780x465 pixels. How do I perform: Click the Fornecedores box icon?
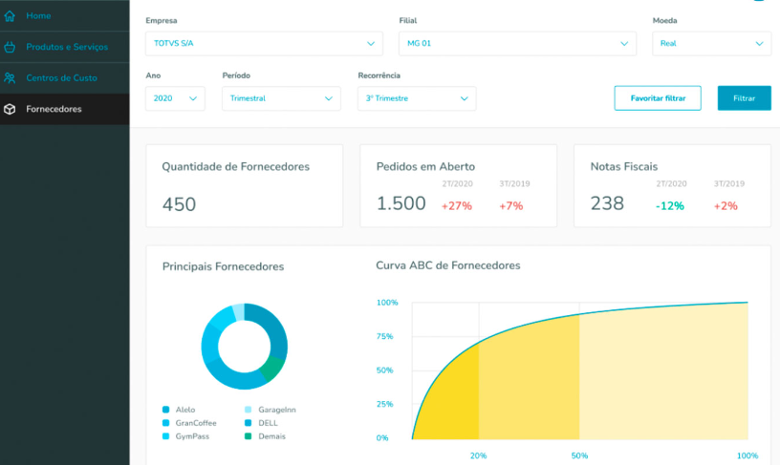coord(10,109)
